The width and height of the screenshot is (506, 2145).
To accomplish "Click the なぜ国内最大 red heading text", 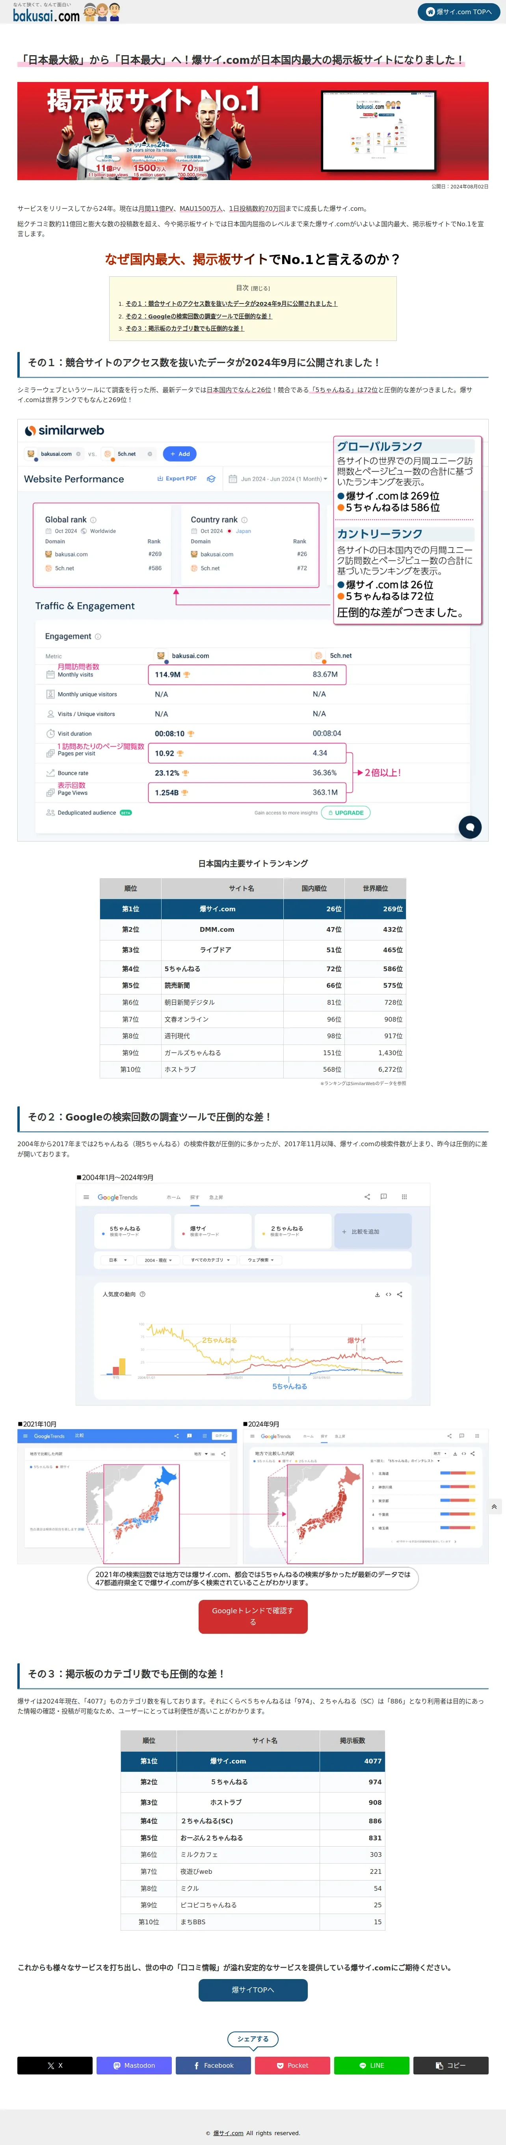I will pyautogui.click(x=253, y=259).
